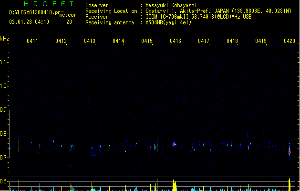Click the A504HB(yagi 4el) antenna text
This screenshot has height=191, width=300.
point(168,22)
